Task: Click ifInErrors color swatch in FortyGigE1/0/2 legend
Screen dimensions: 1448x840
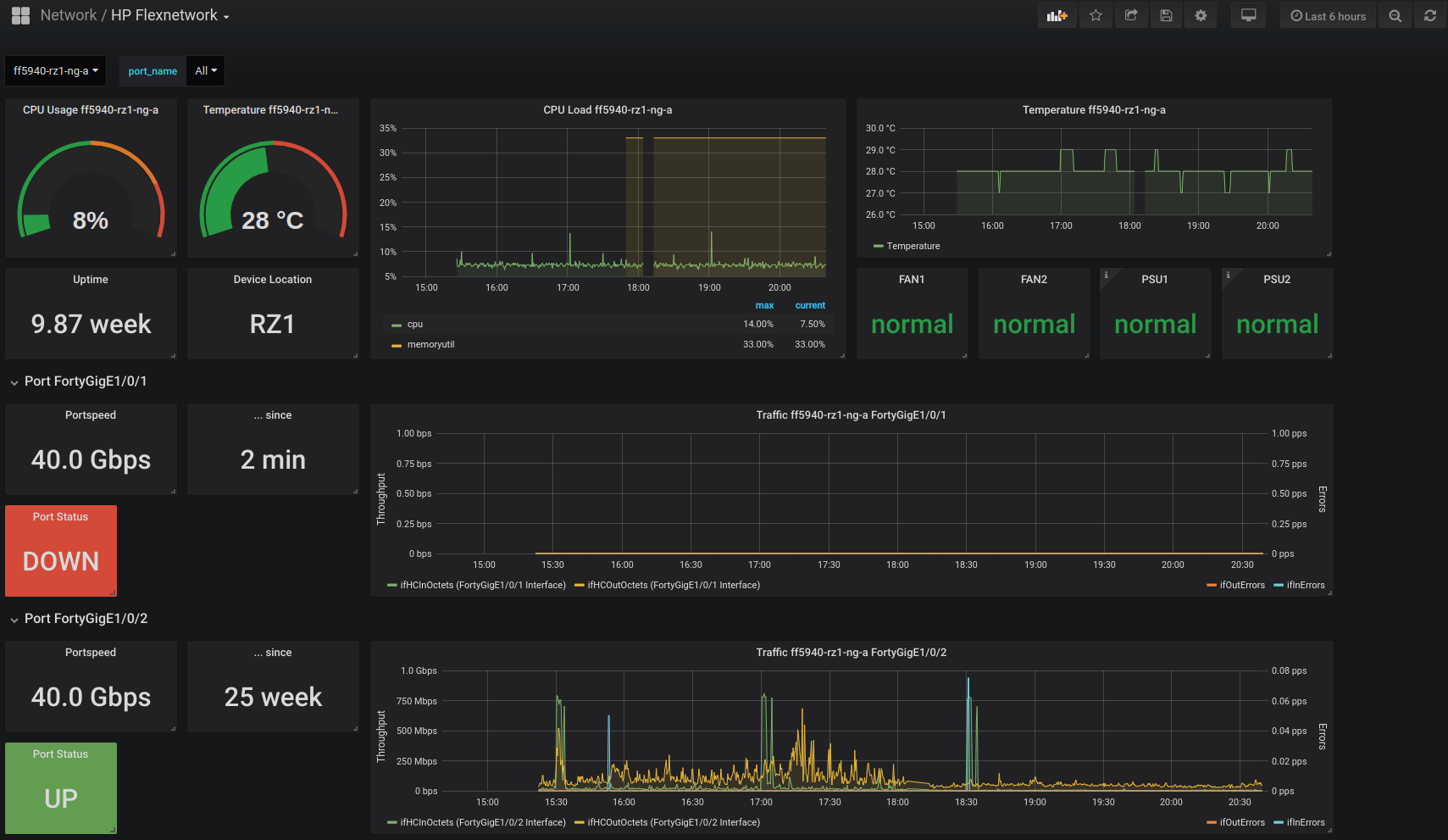Action: pyautogui.click(x=1279, y=822)
